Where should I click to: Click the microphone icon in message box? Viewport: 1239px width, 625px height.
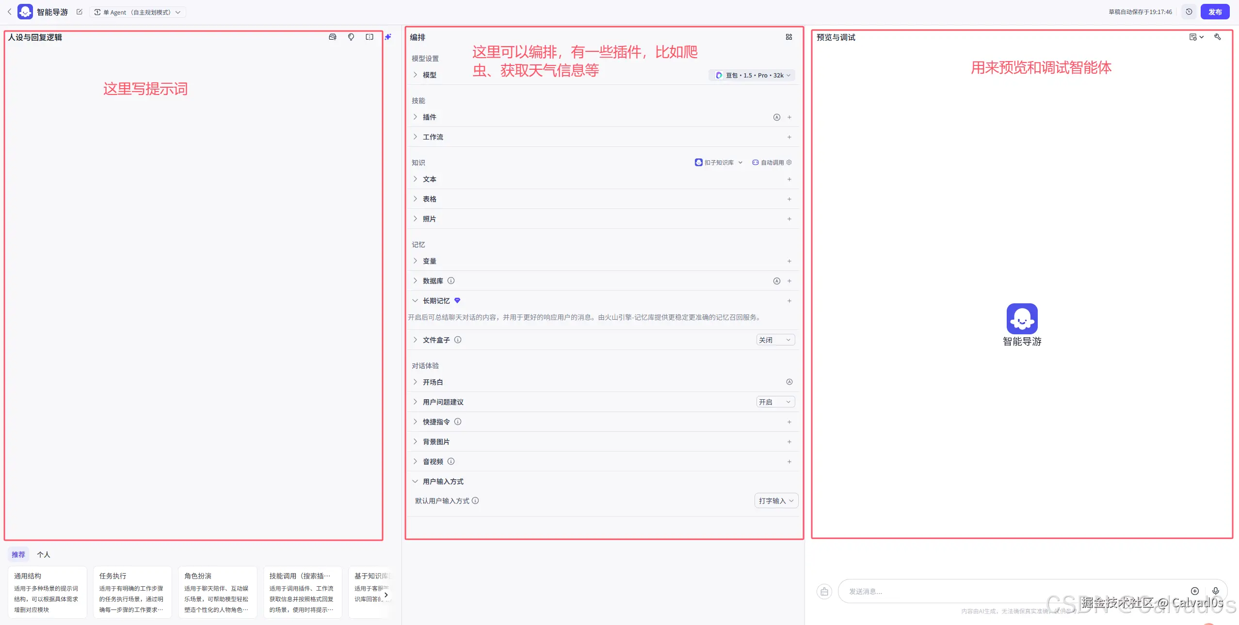click(x=1216, y=591)
